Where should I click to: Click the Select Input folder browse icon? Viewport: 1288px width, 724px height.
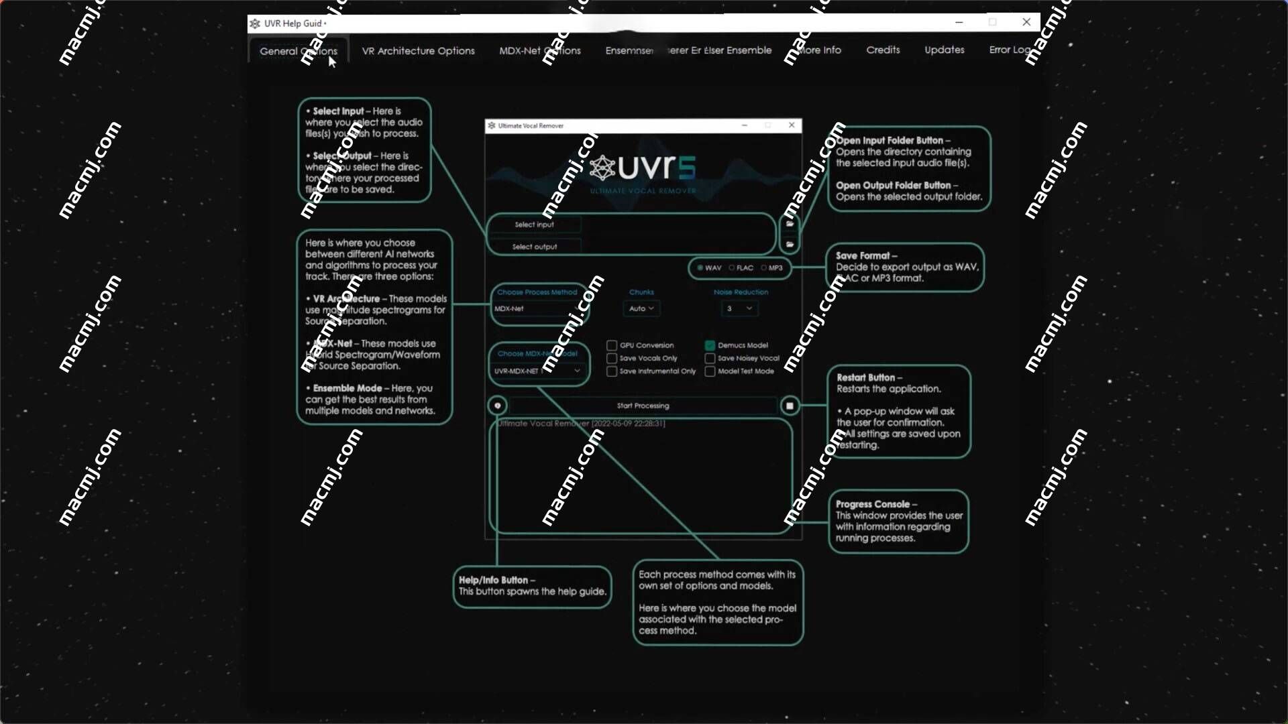point(790,225)
